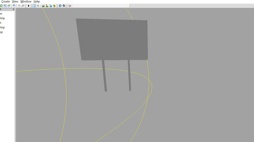Click the red delete icon in toolbar
The height and width of the screenshot is (142, 254).
(x=70, y=6)
